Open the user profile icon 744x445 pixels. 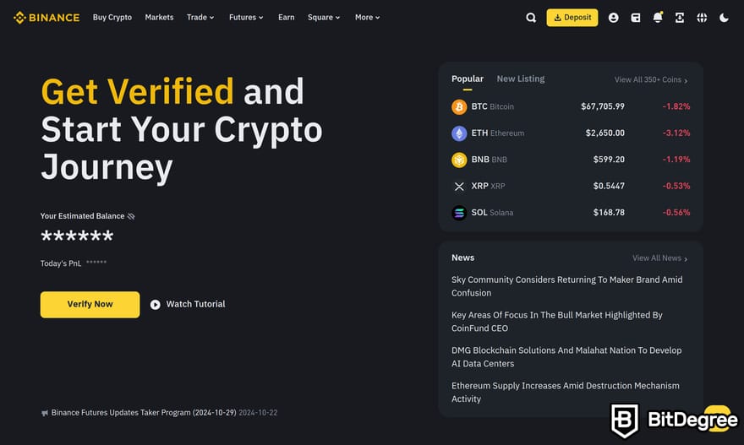[x=613, y=18]
